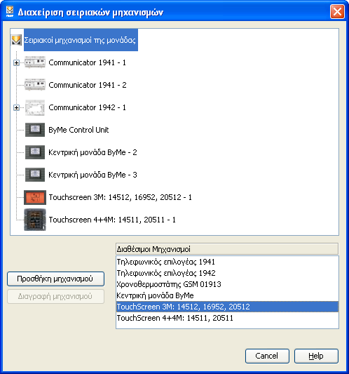Click the Communicator 1942 - 1 device icon
Screen dimensions: 349x374
tap(35, 107)
